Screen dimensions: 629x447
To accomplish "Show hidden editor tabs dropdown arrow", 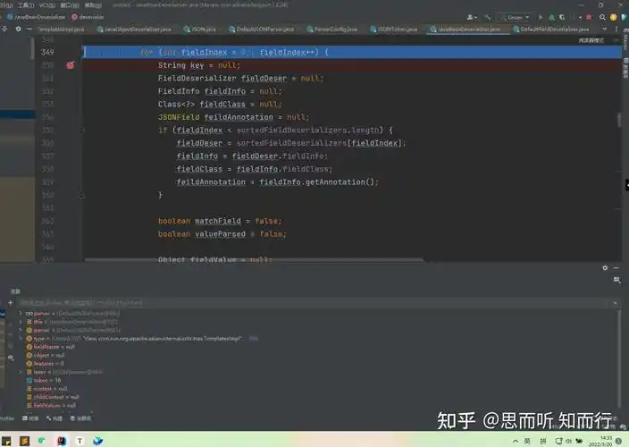I will click(x=605, y=29).
